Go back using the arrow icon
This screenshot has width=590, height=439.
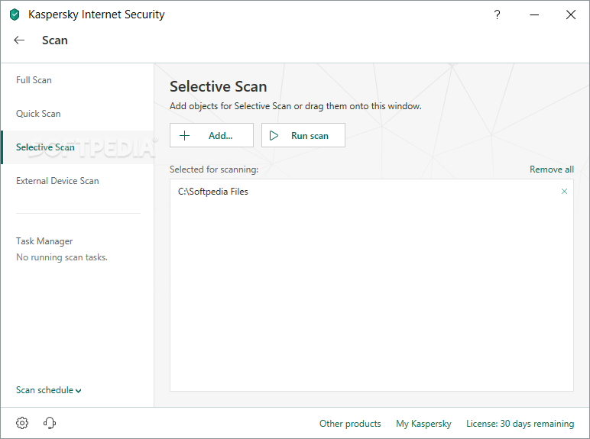click(x=19, y=40)
